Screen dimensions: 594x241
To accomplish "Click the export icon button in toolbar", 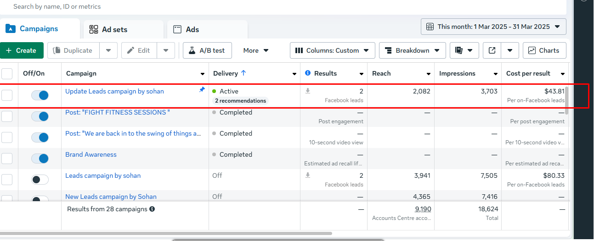I will pyautogui.click(x=492, y=50).
